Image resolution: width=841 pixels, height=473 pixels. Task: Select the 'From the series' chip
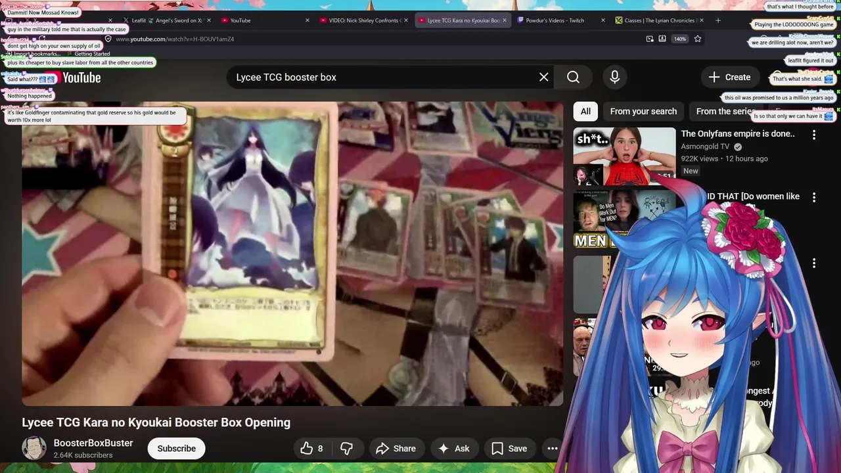725,111
